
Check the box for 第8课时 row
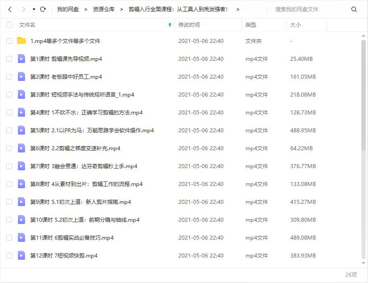pos(9,184)
